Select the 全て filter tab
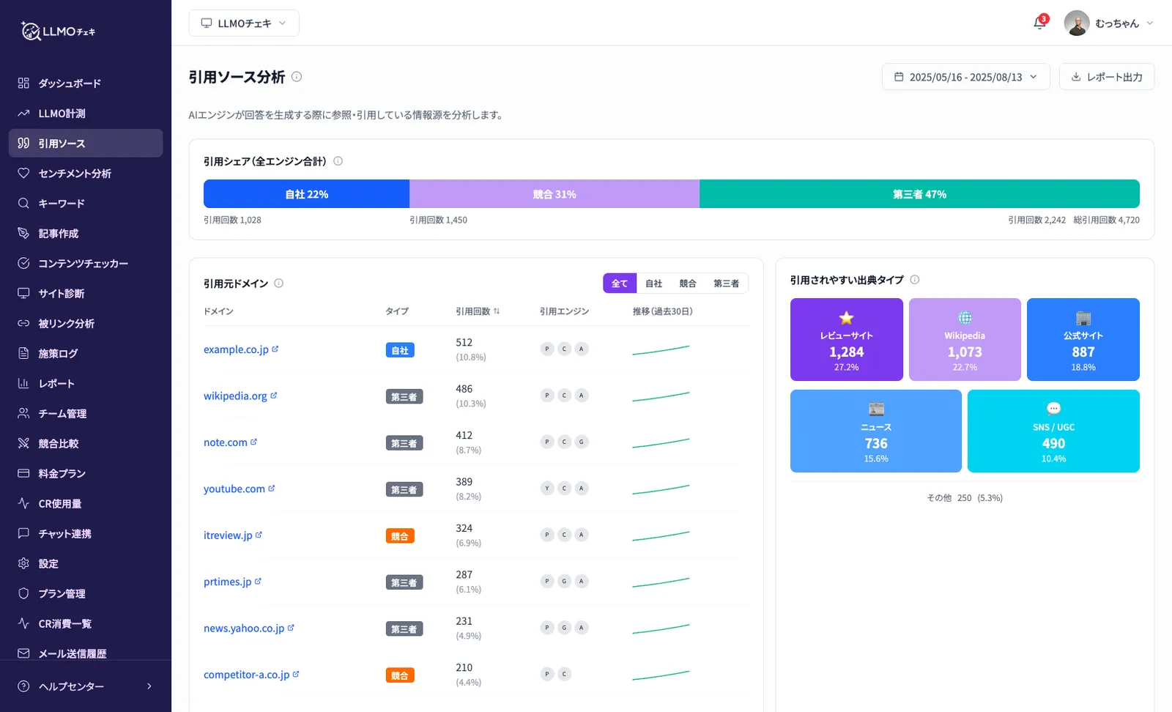This screenshot has height=712, width=1172. pyautogui.click(x=620, y=283)
